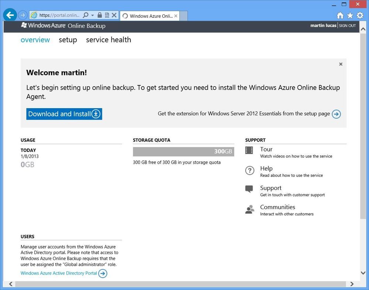This screenshot has height=290, width=369.
Task: Open the setup tab
Action: (x=68, y=40)
